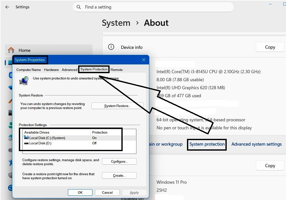Select the Local Disk (D:) drive icon
Image resolution: width=286 pixels, height=200 pixels.
point(26,143)
